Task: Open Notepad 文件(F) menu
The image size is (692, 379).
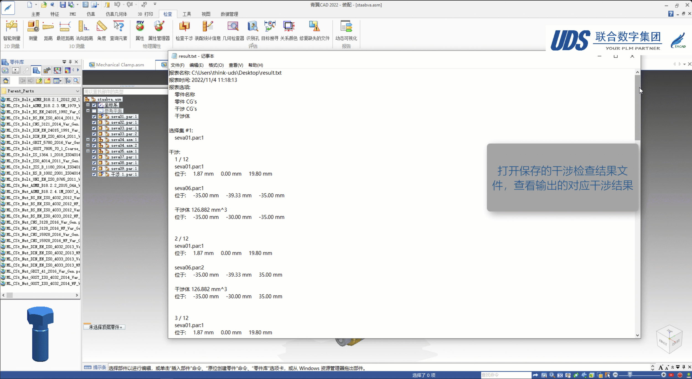Action: pyautogui.click(x=177, y=65)
